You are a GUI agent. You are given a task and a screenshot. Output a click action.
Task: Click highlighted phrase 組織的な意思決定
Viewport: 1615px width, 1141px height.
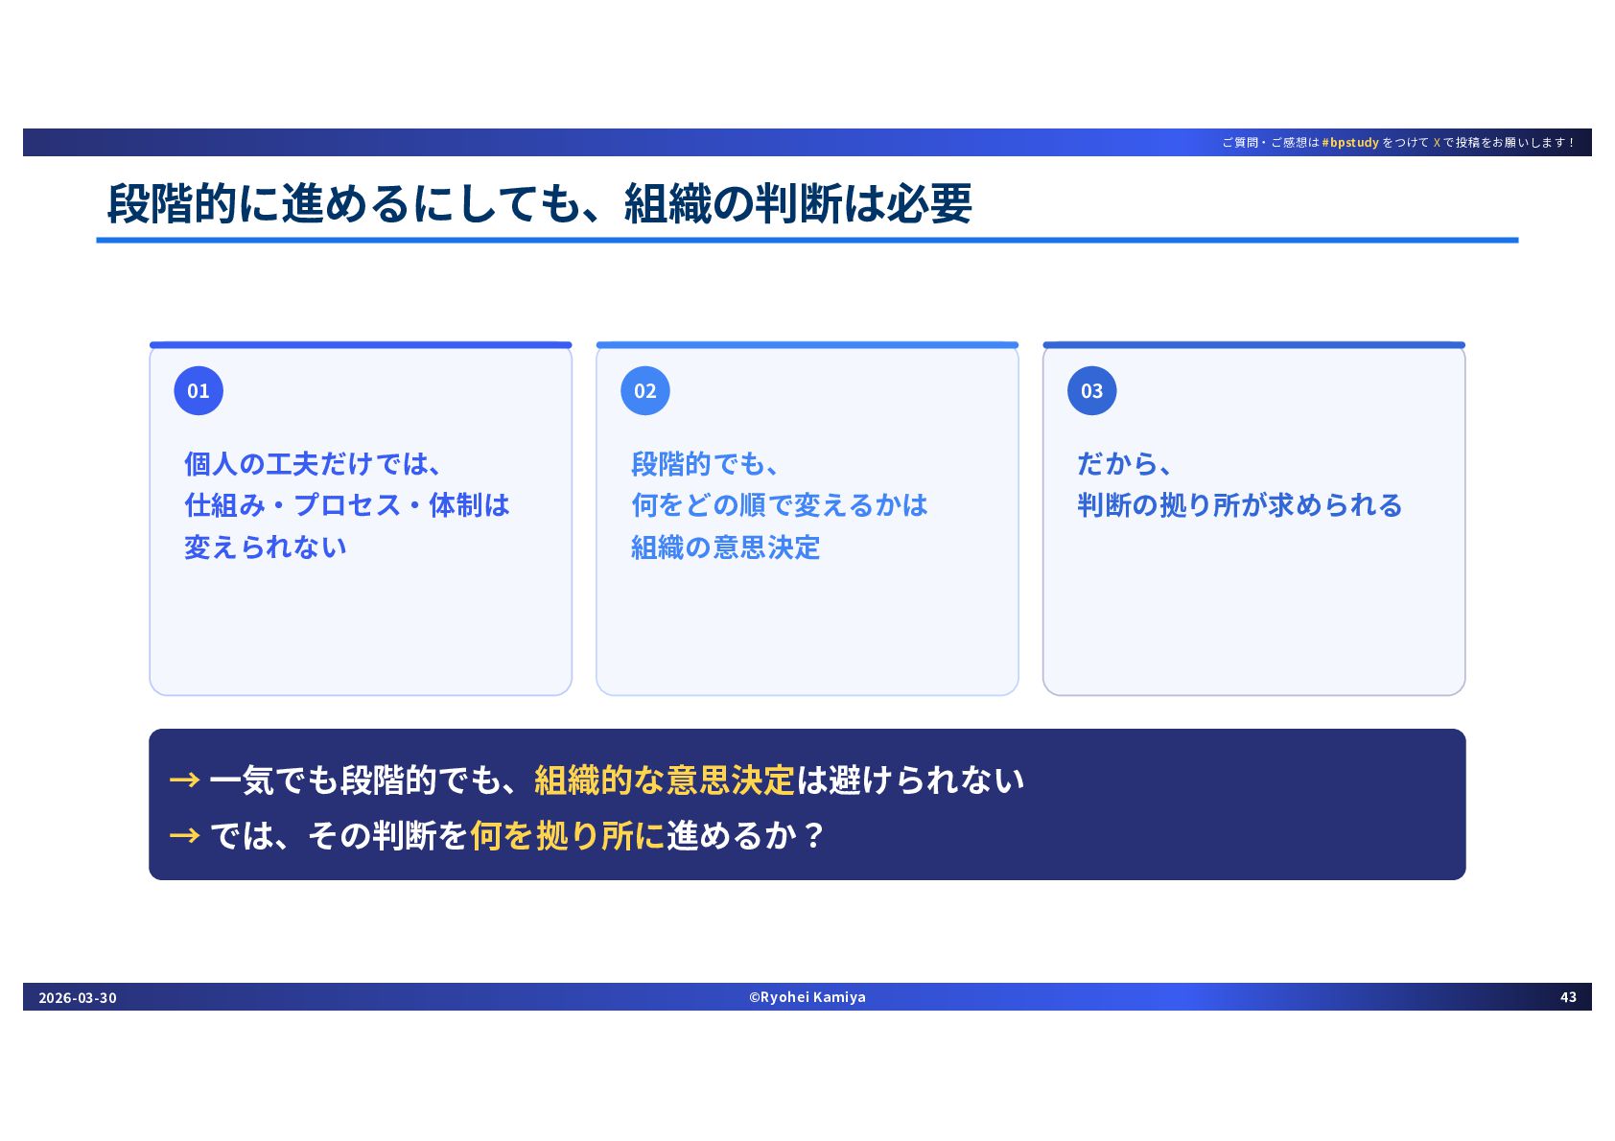[x=665, y=780]
